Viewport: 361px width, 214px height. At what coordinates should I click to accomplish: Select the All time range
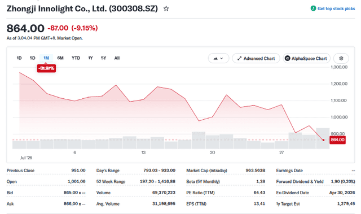click(x=117, y=58)
